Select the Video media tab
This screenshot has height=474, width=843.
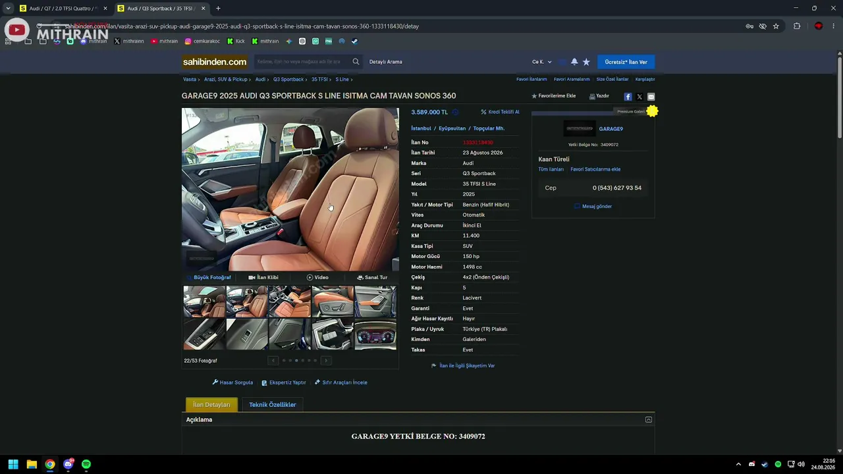(317, 277)
